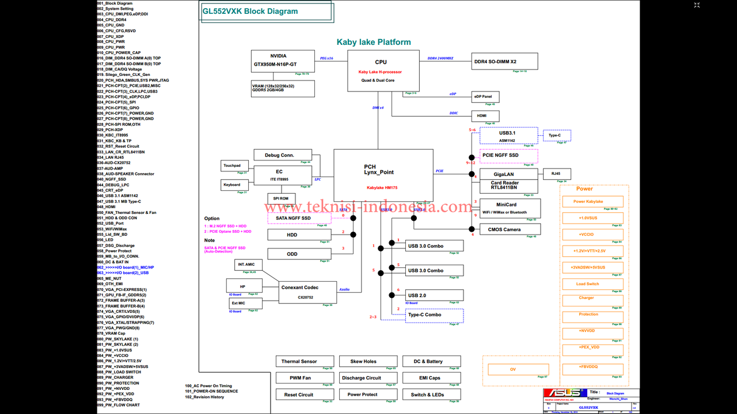Open blue '063_>>>>>I/O board(2)_USB' link

point(123,273)
